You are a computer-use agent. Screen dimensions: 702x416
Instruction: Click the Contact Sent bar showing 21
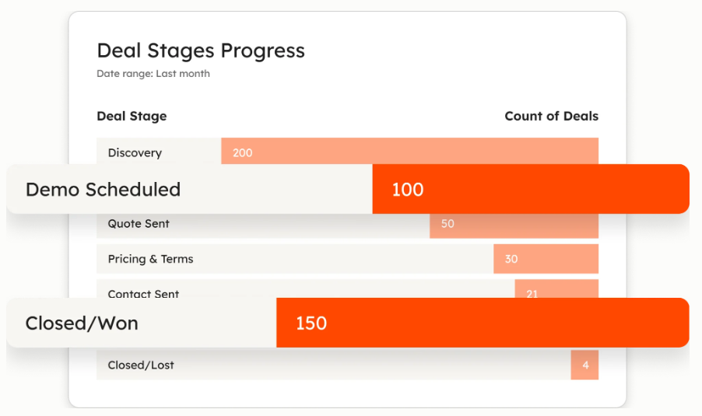[556, 291]
